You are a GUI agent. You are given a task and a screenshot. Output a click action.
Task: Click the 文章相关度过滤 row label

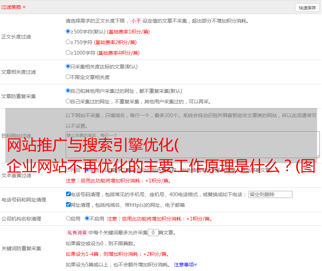(18, 72)
